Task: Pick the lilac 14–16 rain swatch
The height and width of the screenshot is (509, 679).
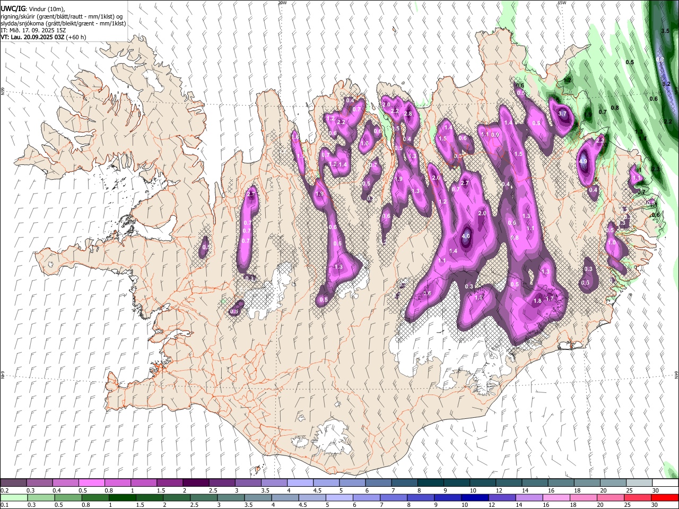Action: click(x=529, y=498)
